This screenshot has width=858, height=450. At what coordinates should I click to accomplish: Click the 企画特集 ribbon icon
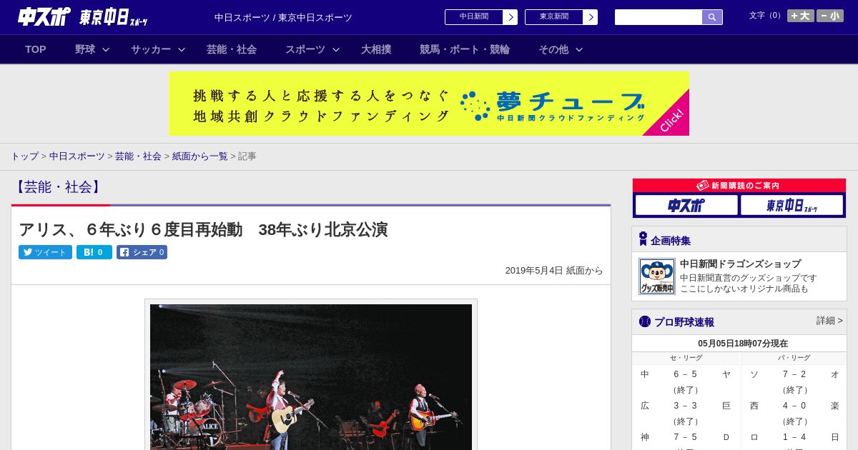[643, 239]
